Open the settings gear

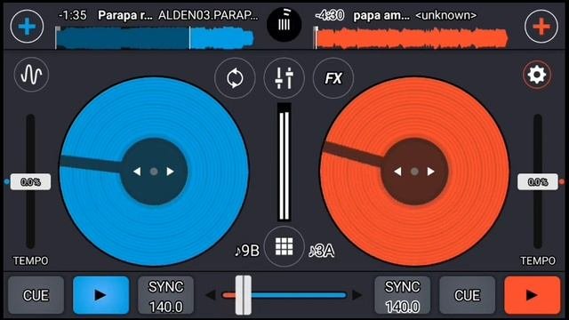point(537,75)
